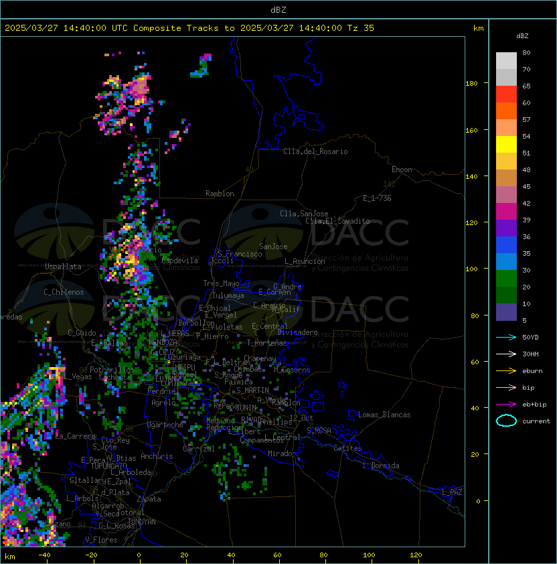557x564 pixels.
Task: Click the current legend label
Action: point(536,421)
